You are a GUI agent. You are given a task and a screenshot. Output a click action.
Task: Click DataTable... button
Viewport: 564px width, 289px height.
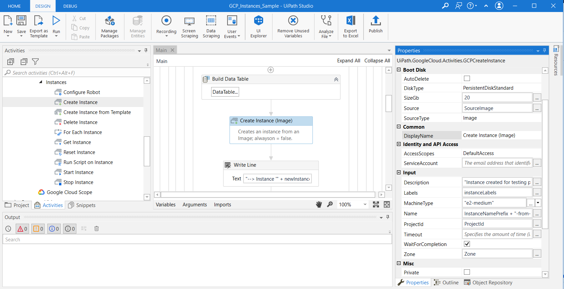point(225,92)
